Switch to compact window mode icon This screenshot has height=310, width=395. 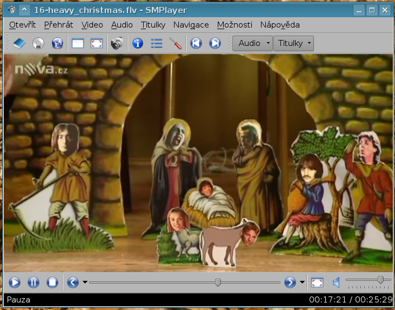pos(78,43)
